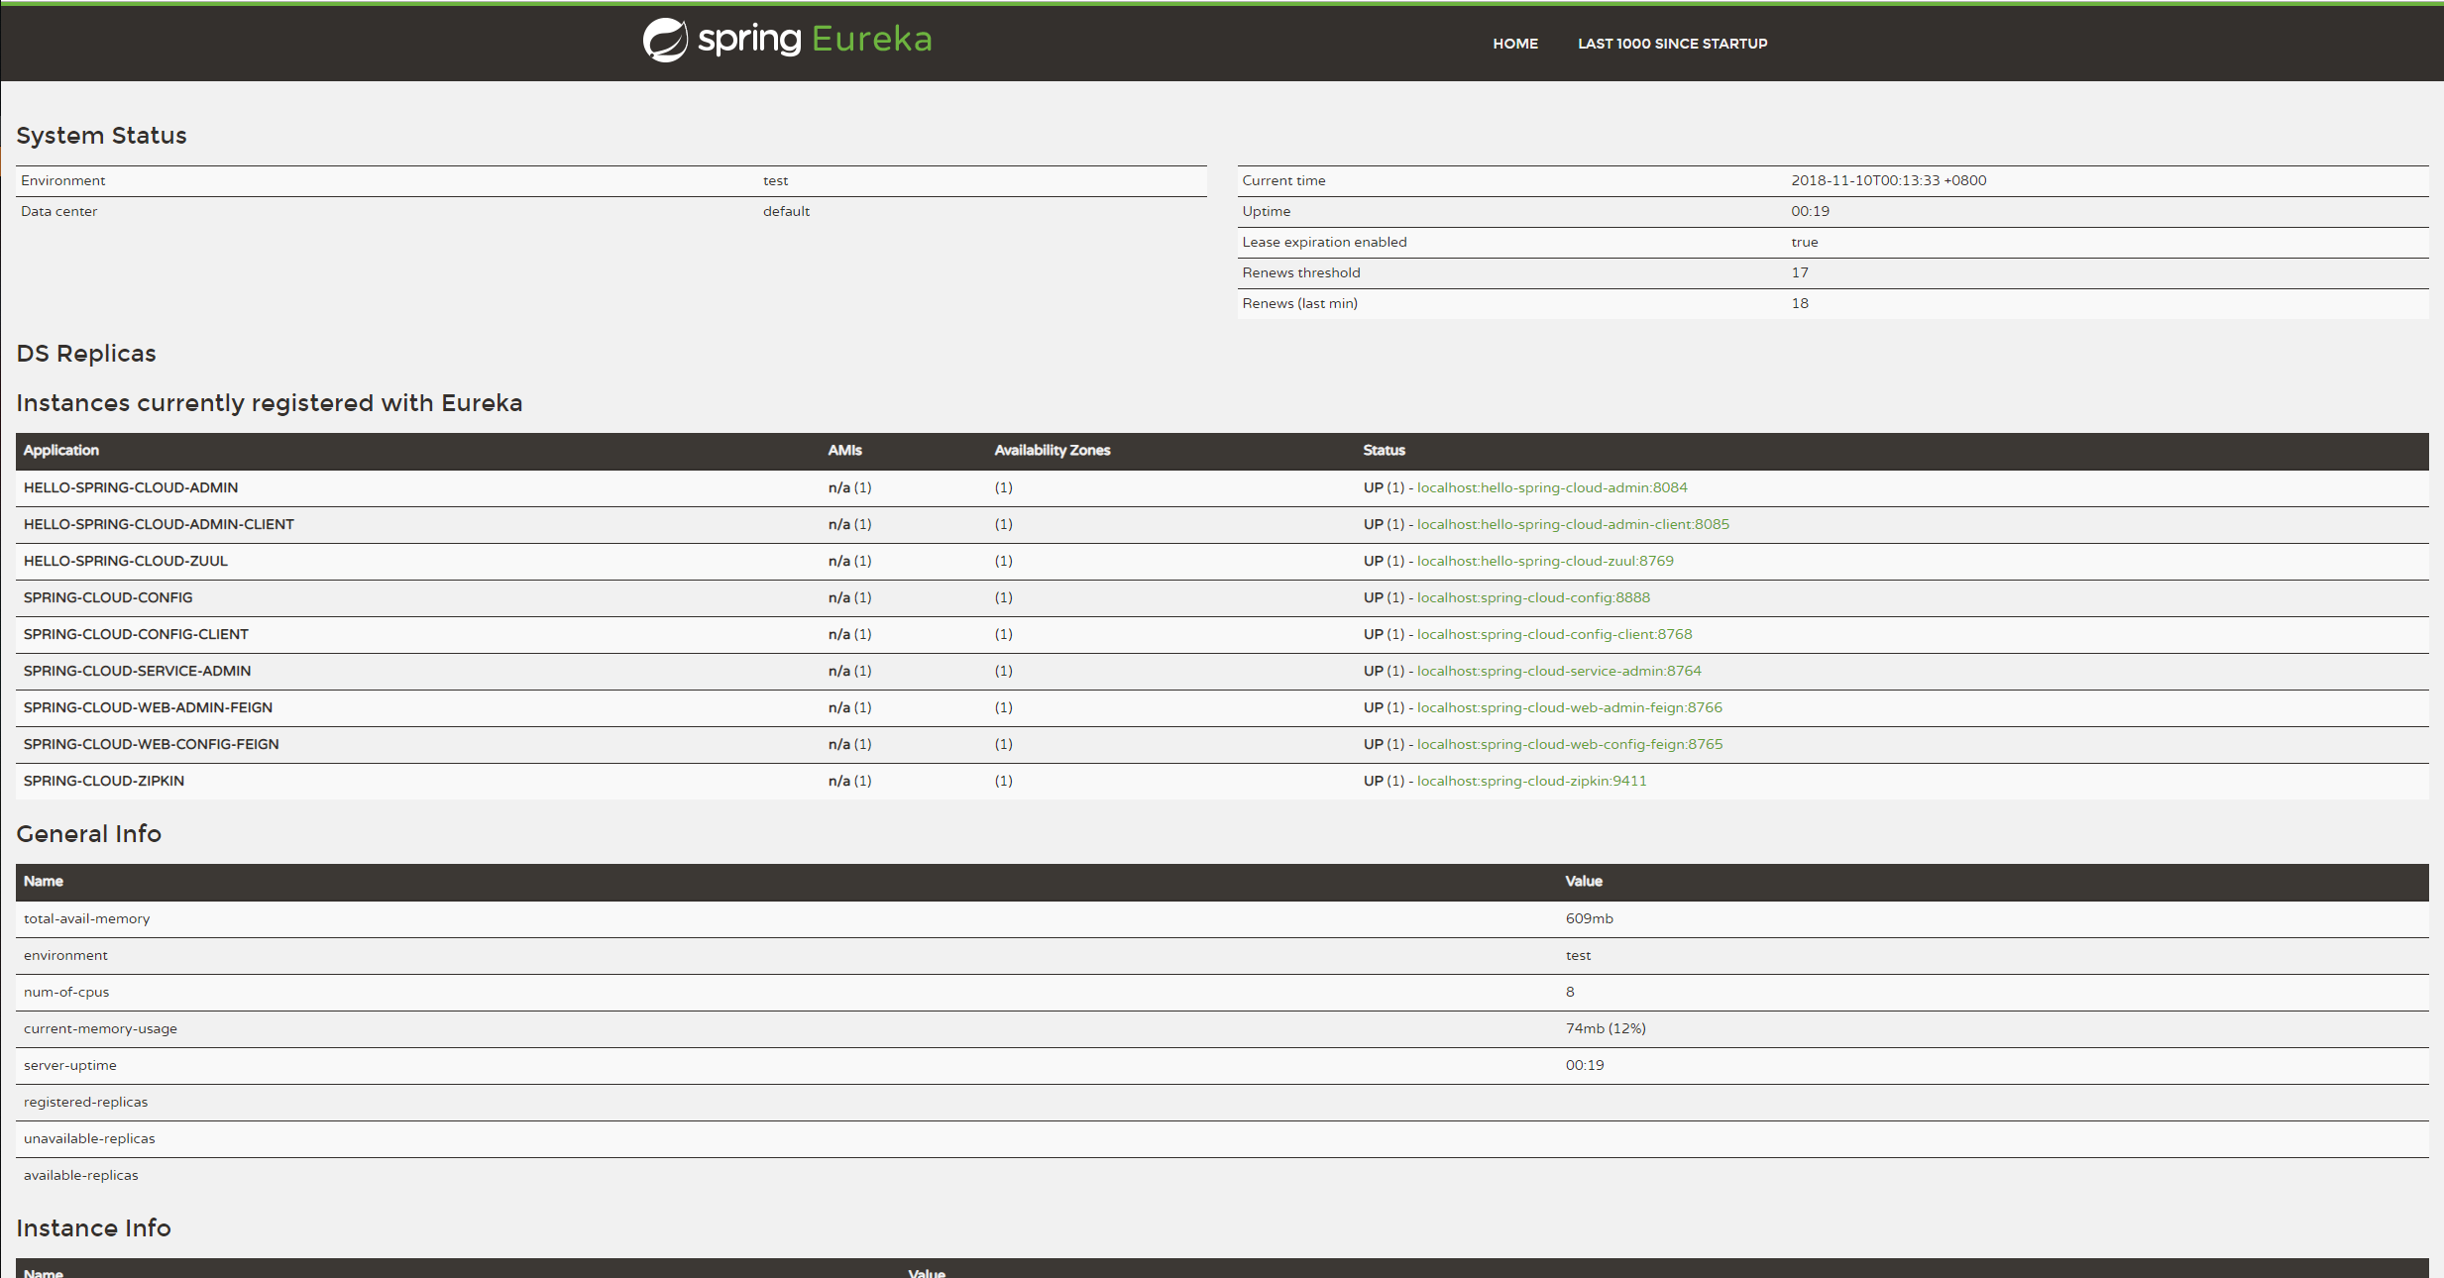Click the spring Eureka brand text

[815, 40]
